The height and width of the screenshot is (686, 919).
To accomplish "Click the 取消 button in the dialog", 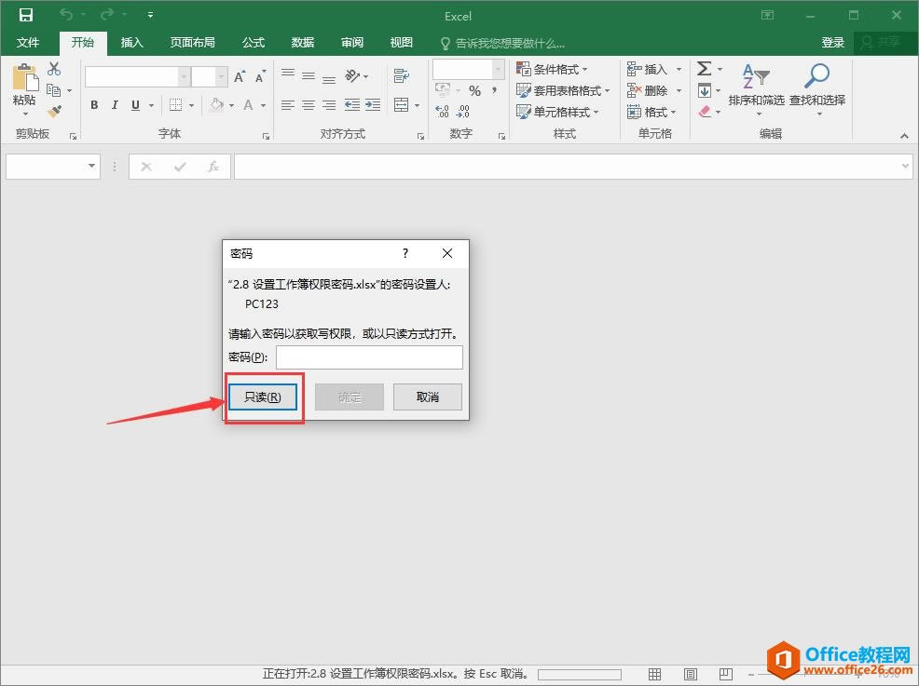I will point(427,397).
